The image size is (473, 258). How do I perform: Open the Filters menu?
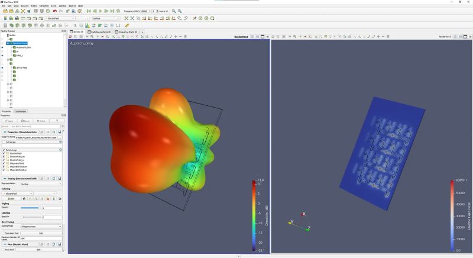click(34, 6)
